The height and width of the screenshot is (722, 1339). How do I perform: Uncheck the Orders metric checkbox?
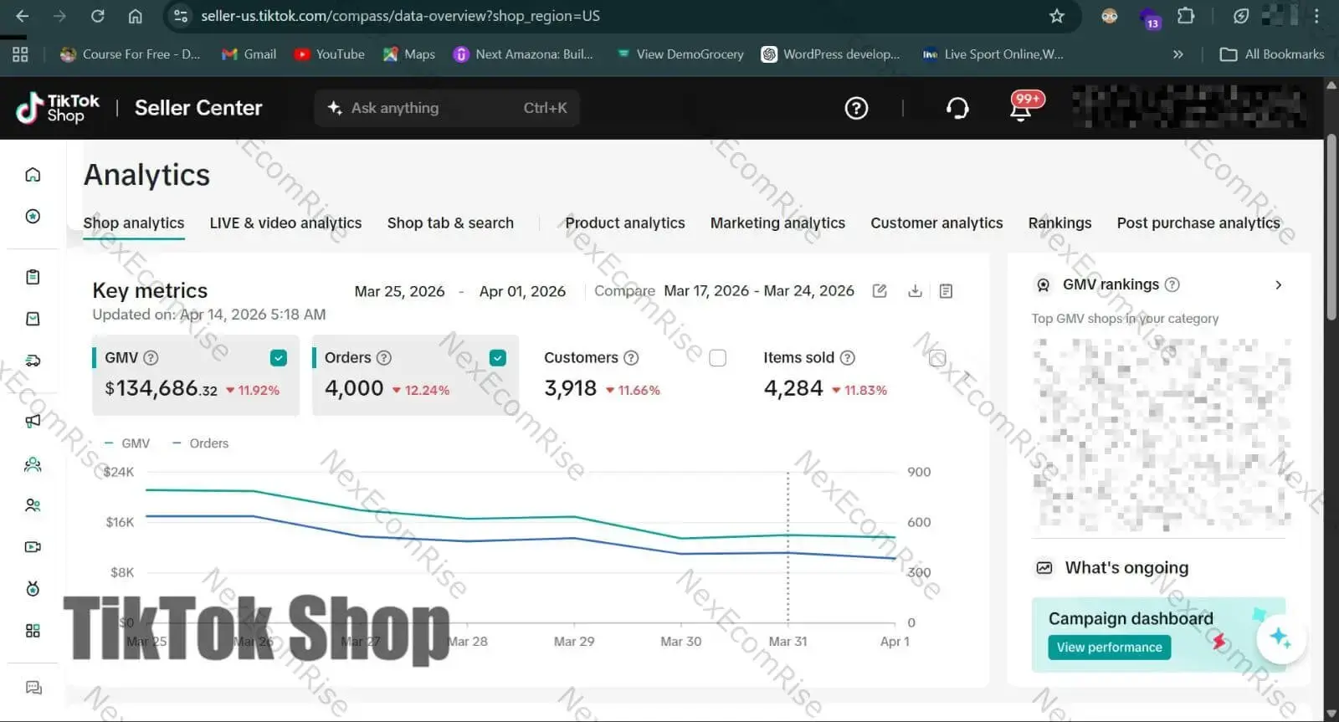[x=498, y=358]
